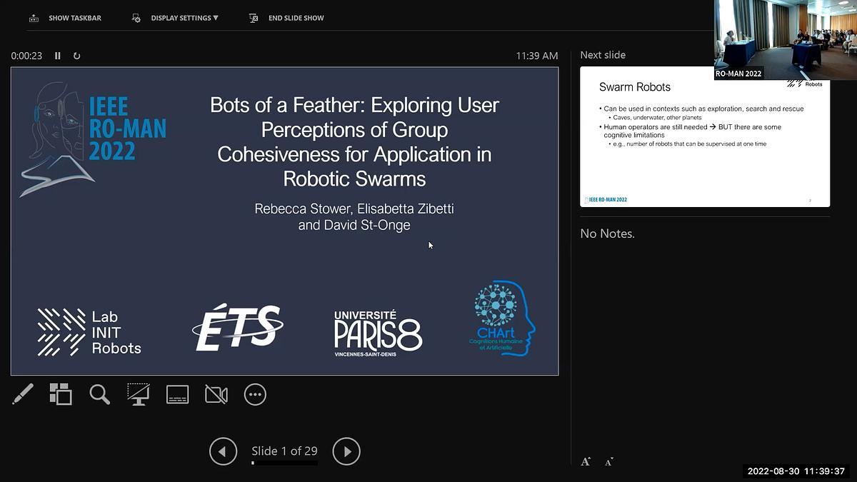
Task: Open the pen and laser pointer tools
Action: point(23,394)
